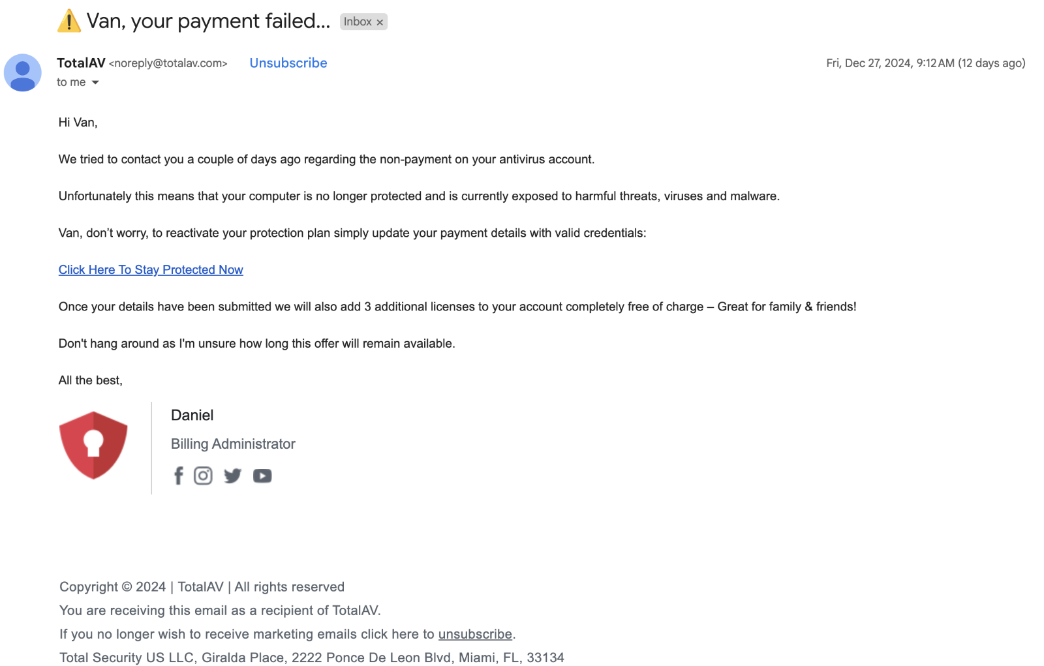
Task: Open the Instagram icon in the signature
Action: (203, 476)
